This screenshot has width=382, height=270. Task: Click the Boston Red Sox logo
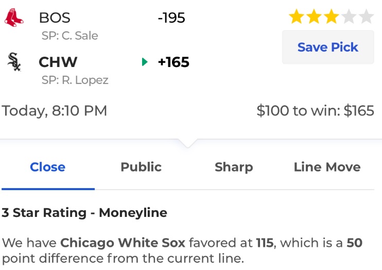(x=14, y=18)
